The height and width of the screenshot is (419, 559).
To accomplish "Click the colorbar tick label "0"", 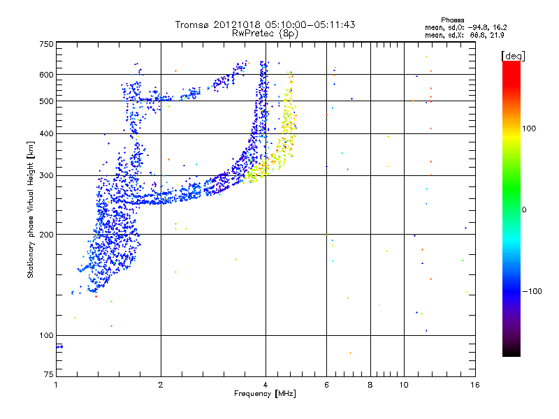I will click(524, 210).
